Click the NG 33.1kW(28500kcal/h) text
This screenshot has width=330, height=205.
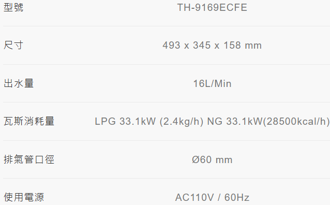[x=268, y=122]
